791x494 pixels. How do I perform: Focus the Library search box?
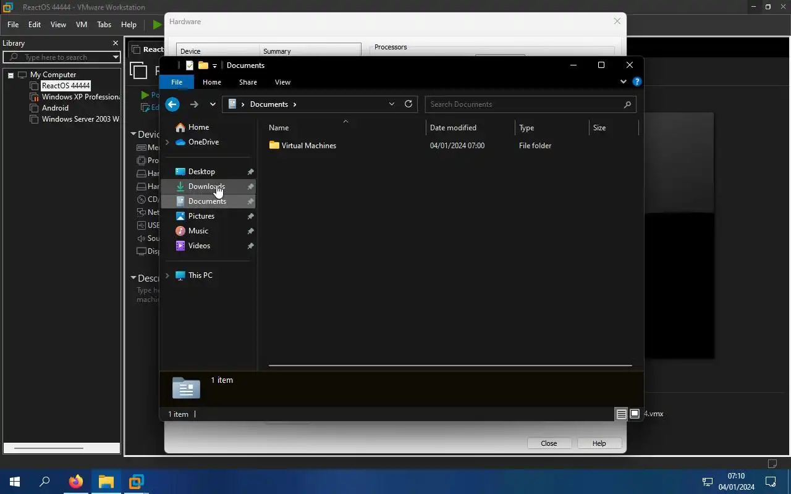point(62,57)
